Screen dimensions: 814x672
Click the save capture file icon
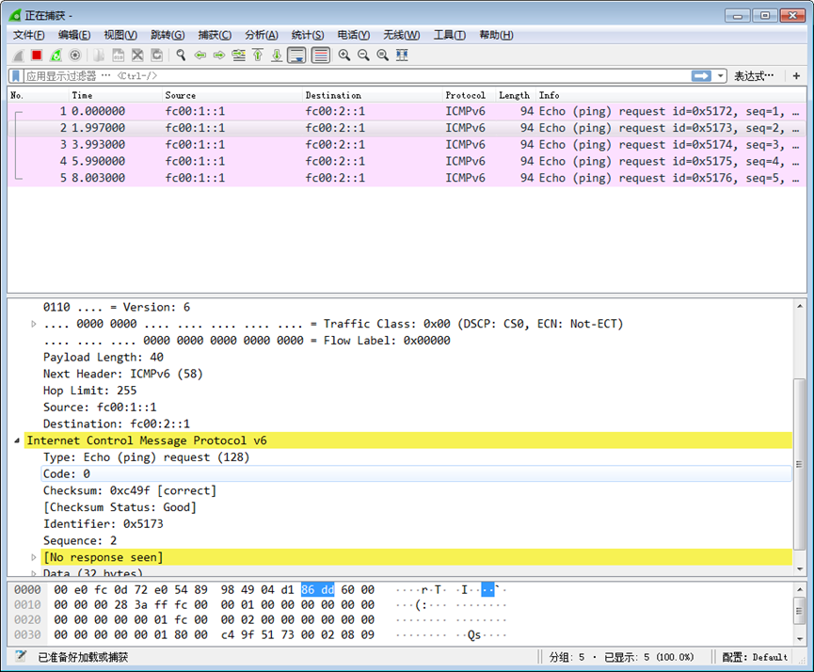coord(119,55)
